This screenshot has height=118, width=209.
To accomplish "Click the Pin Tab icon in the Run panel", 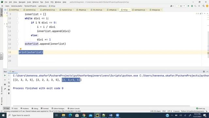I will tap(5, 89).
